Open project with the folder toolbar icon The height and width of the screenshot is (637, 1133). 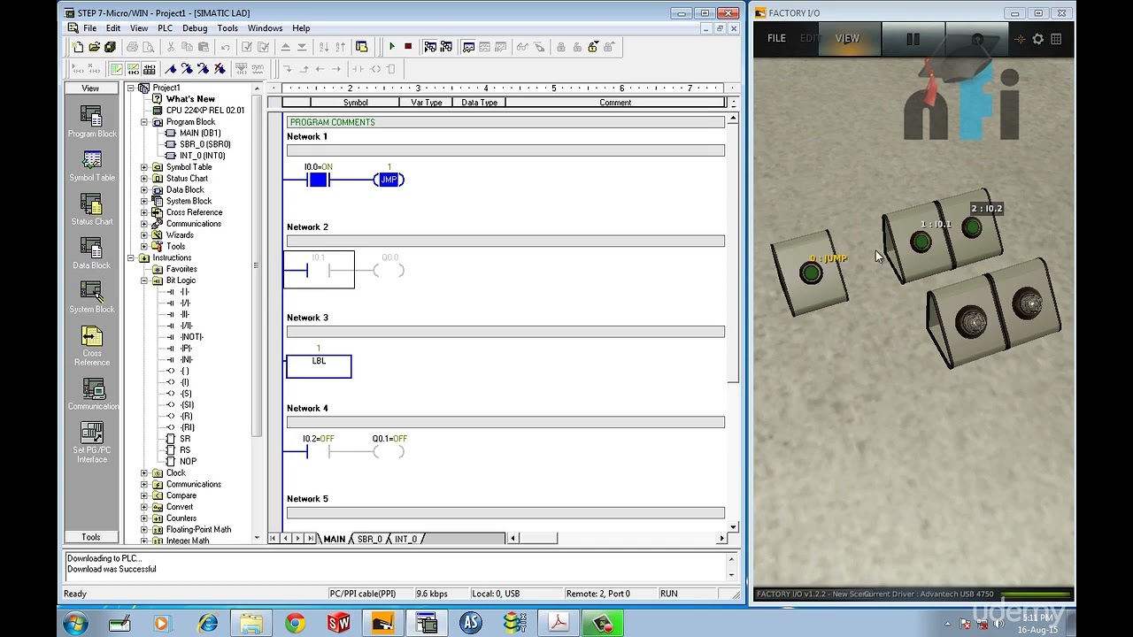(94, 47)
